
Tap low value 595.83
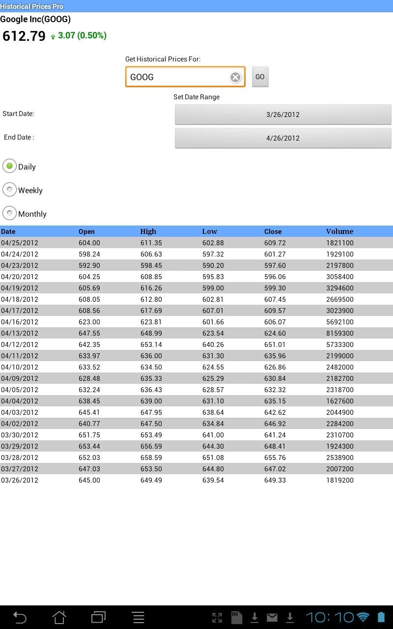click(x=213, y=277)
